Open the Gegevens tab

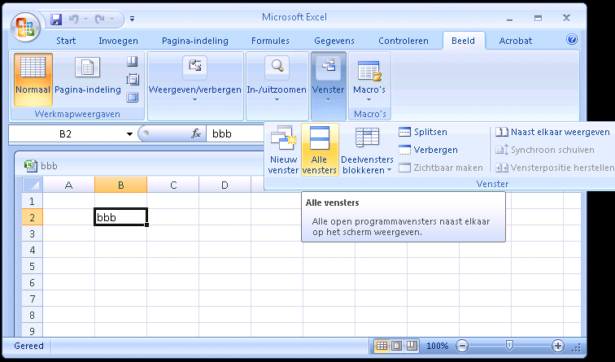pyautogui.click(x=334, y=41)
